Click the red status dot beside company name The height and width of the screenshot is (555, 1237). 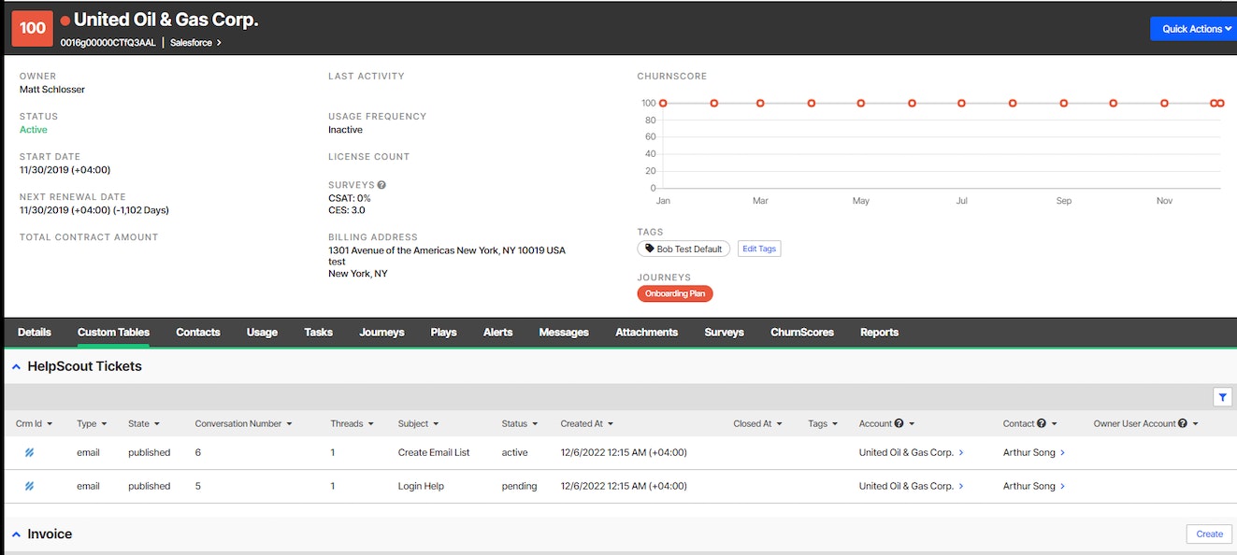coord(65,21)
